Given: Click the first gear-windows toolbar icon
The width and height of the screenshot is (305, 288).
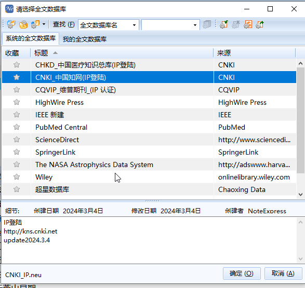Looking at the screenshot, I should click(11, 24).
